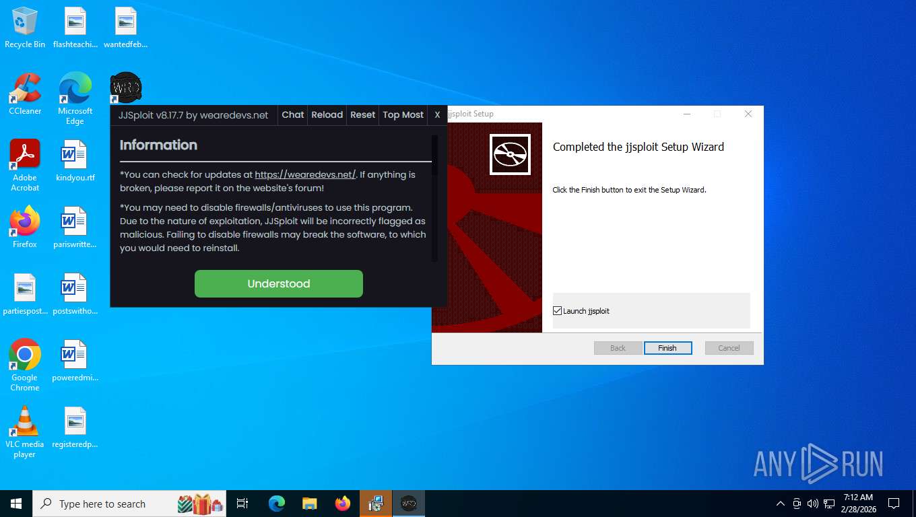The width and height of the screenshot is (916, 517).
Task: Open network status in the system tray
Action: (829, 504)
